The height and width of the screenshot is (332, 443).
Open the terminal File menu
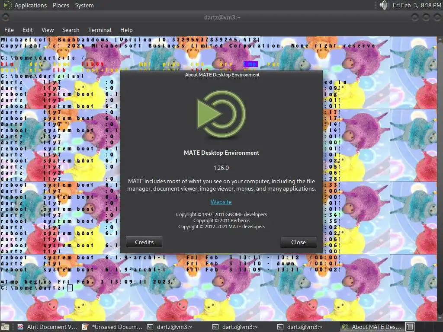9,30
